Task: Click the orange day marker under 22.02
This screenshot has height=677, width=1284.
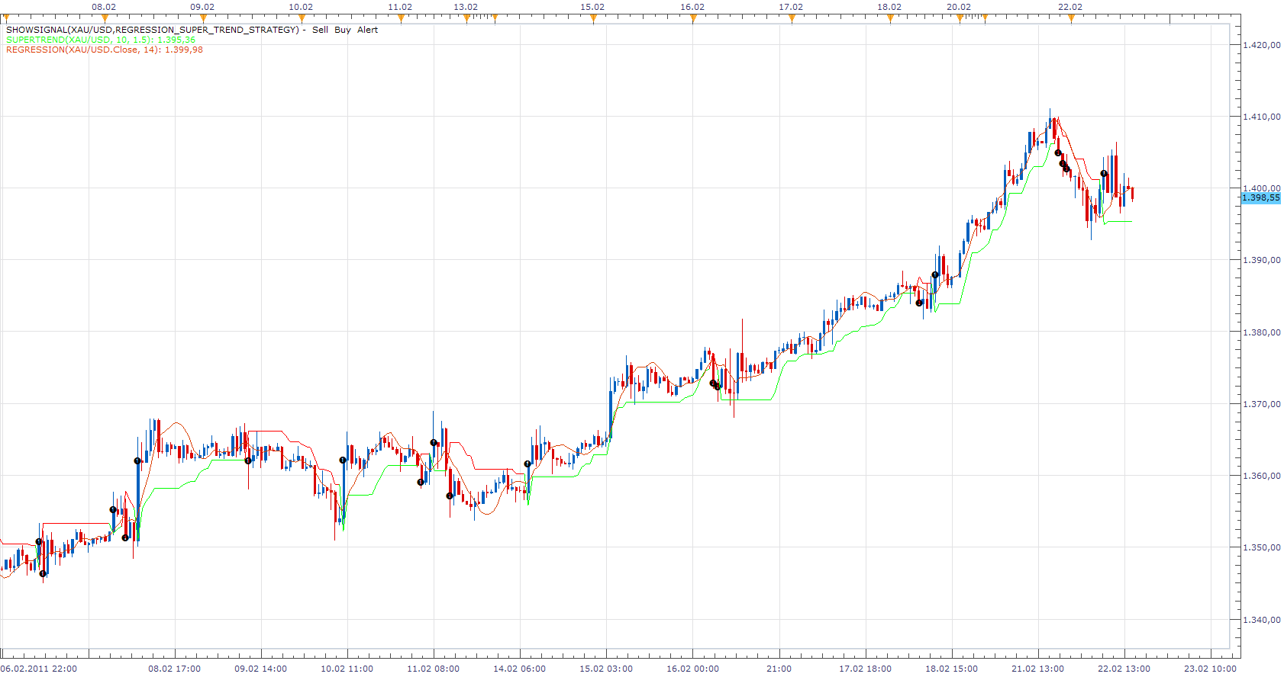Action: 1071,18
